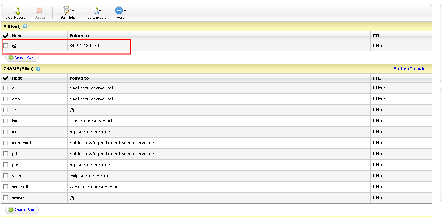Click the Delete toolbar icon
This screenshot has width=442, height=219.
[x=39, y=11]
